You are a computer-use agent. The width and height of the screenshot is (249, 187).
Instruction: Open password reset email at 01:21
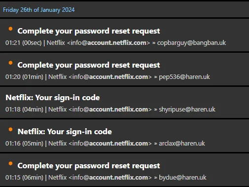pyautogui.click(x=124, y=35)
